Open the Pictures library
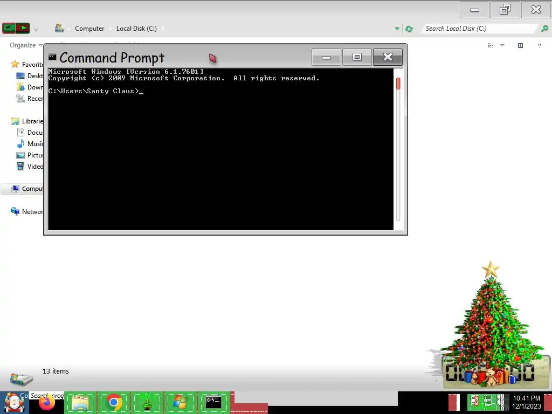The height and width of the screenshot is (414, 552). (x=30, y=155)
